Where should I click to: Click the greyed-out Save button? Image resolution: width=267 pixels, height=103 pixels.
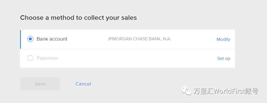pos(40,84)
